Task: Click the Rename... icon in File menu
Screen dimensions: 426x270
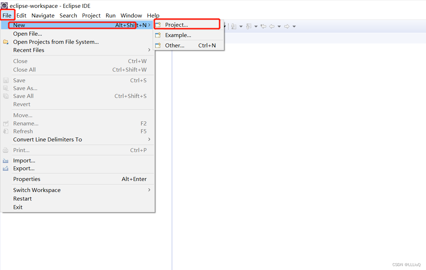Action: (6, 124)
